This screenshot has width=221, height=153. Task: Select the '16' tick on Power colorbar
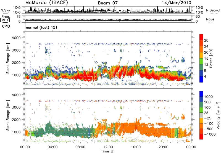206,59
